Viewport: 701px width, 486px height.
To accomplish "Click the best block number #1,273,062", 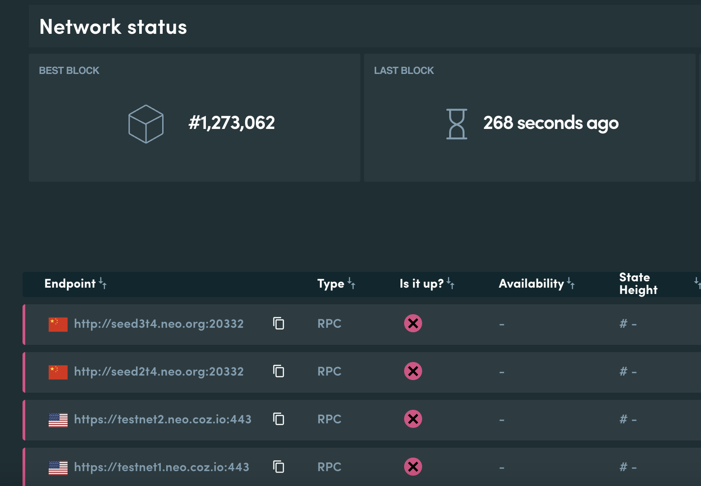I will coord(232,123).
